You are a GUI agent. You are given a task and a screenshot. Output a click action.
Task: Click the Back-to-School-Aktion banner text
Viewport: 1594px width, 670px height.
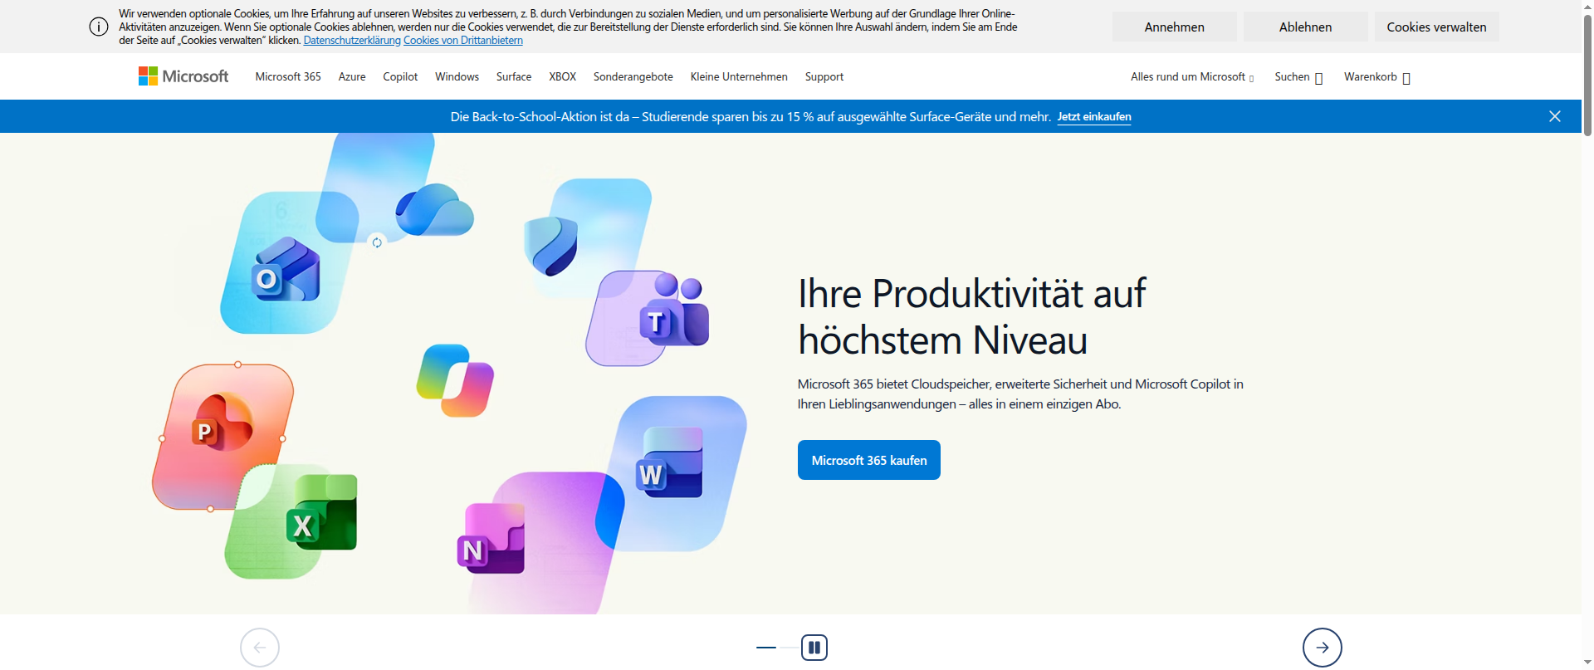(751, 116)
